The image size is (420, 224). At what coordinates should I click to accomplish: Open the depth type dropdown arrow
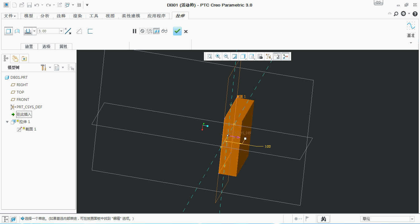(34, 31)
